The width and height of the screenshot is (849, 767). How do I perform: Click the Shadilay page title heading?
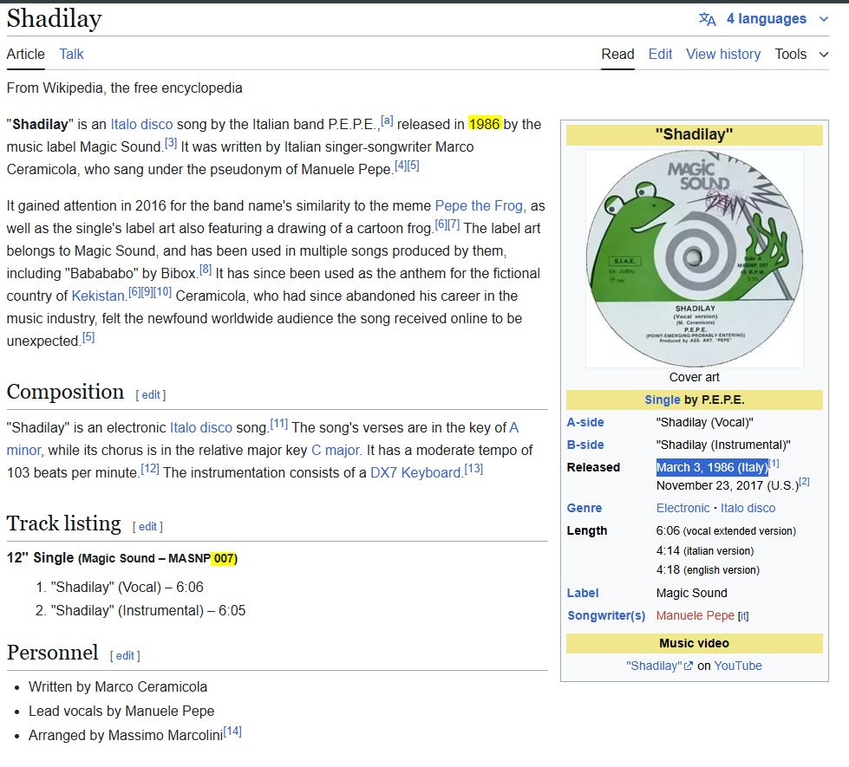pos(54,19)
